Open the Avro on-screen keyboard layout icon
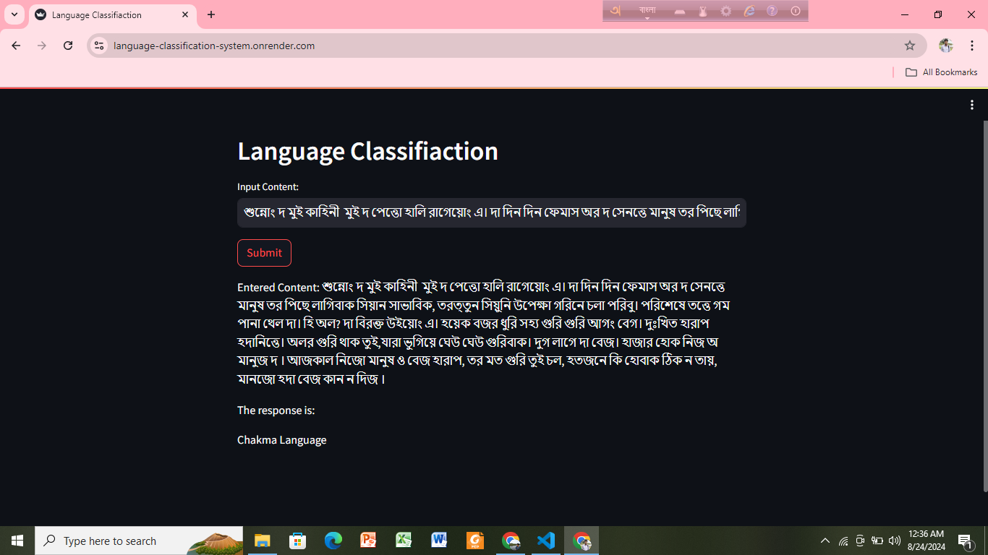This screenshot has height=555, width=988. (x=680, y=11)
